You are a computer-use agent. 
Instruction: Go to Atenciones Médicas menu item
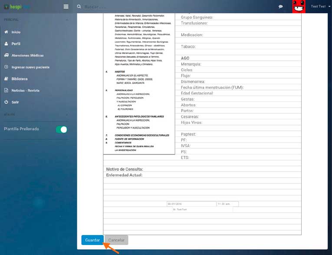(28, 56)
